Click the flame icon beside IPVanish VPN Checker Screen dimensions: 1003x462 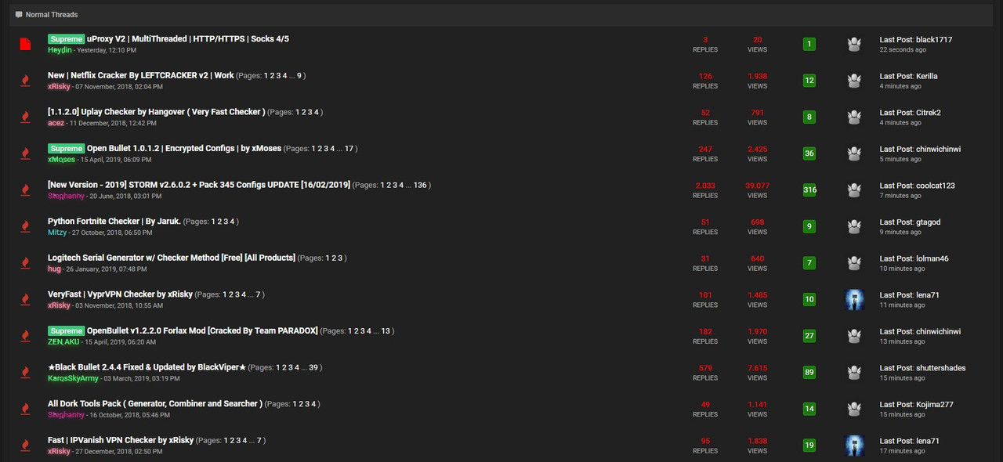[25, 446]
